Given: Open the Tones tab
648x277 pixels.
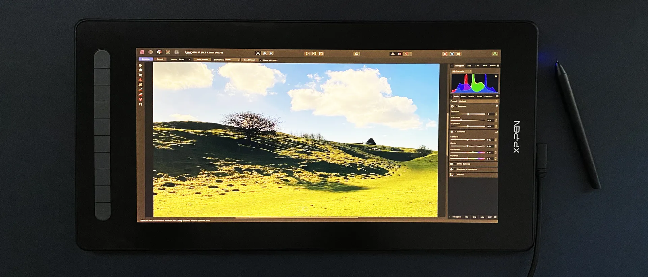Looking at the screenshot, I should 479,96.
